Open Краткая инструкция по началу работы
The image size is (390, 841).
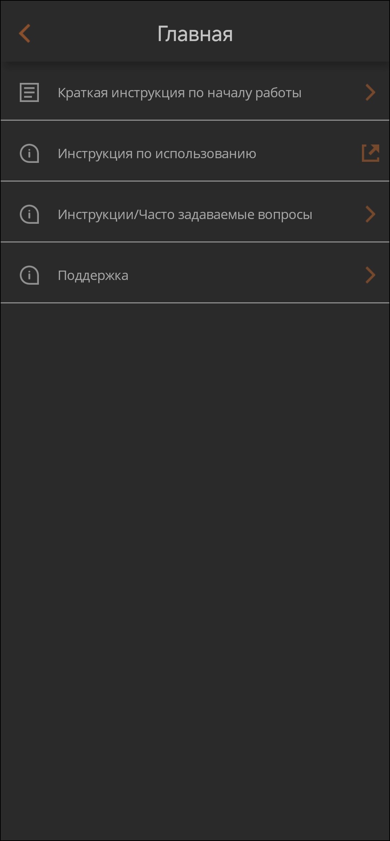[179, 93]
